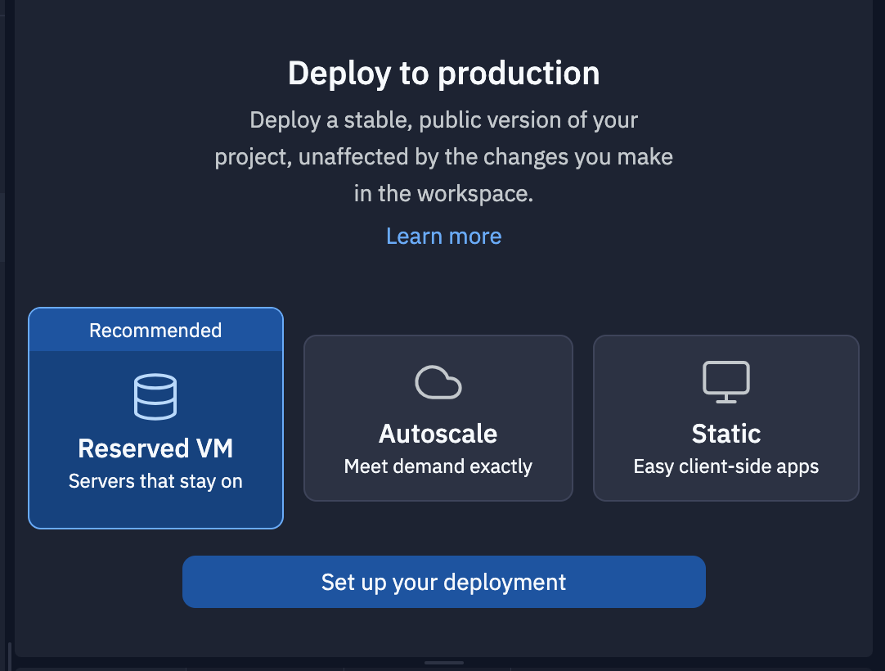885x671 pixels.
Task: Select the Reserved VM deployment card
Action: click(x=155, y=418)
